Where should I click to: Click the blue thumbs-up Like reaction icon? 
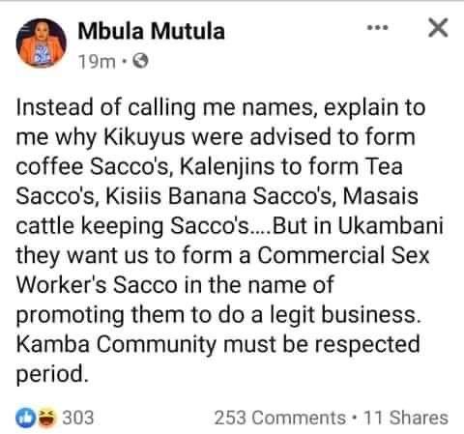coord(25,418)
